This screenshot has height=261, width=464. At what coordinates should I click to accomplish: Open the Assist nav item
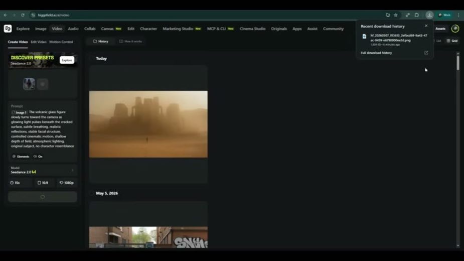click(312, 29)
